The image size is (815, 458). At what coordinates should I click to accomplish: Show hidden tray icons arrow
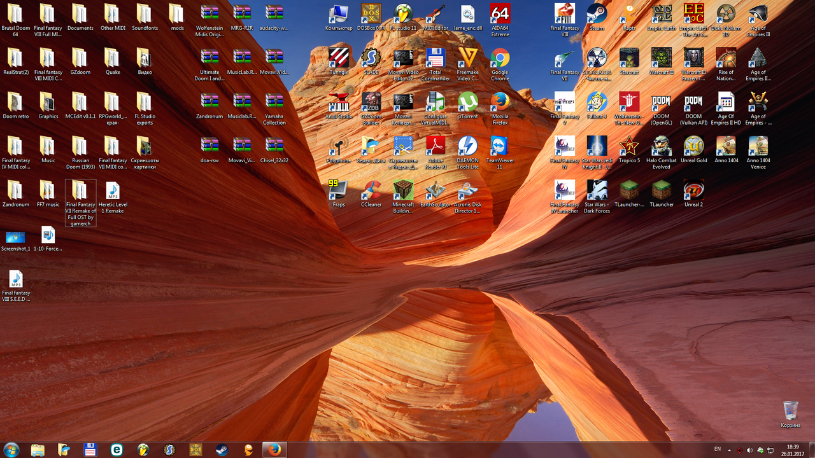(x=730, y=450)
